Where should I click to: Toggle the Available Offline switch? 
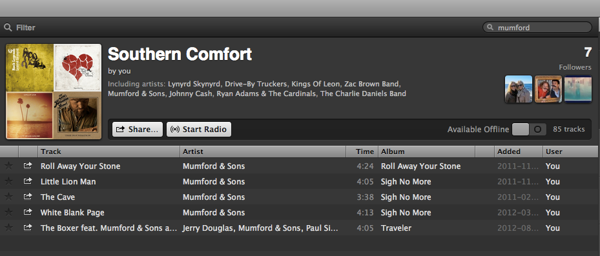[529, 129]
